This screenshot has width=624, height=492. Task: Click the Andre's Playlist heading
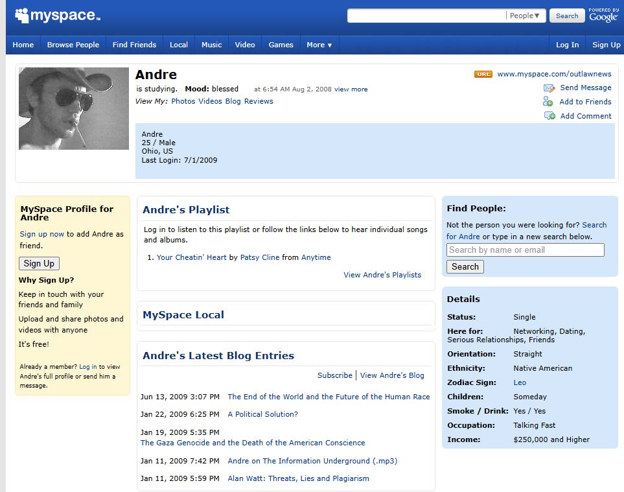coord(186,210)
